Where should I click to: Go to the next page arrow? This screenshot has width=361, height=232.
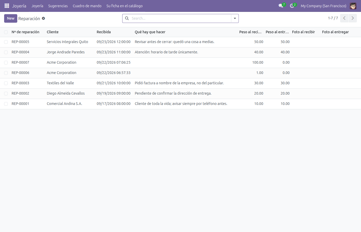coord(353,18)
